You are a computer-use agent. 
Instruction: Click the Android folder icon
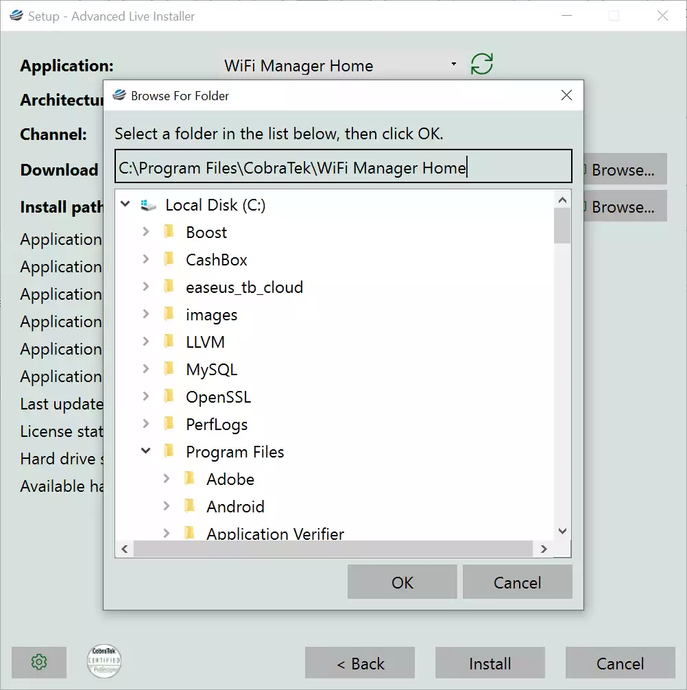coord(189,506)
